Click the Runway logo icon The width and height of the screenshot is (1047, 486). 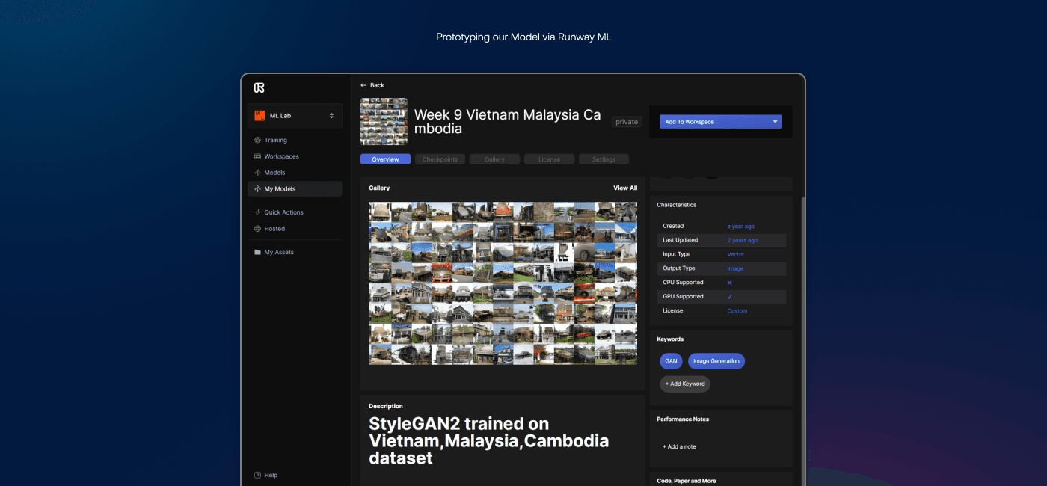tap(259, 87)
